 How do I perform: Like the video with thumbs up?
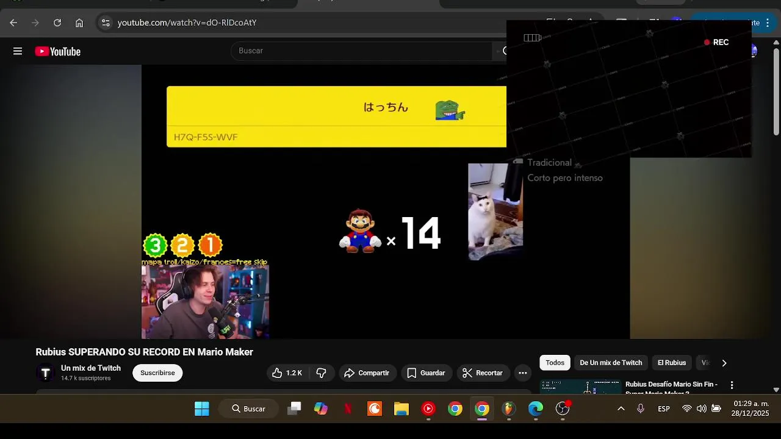tap(287, 373)
